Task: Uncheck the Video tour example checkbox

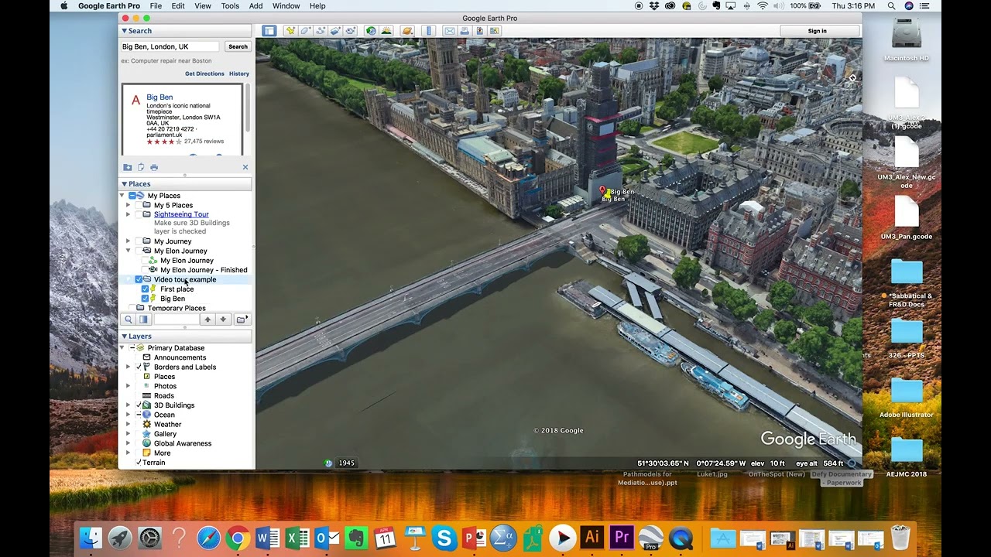Action: 139,279
